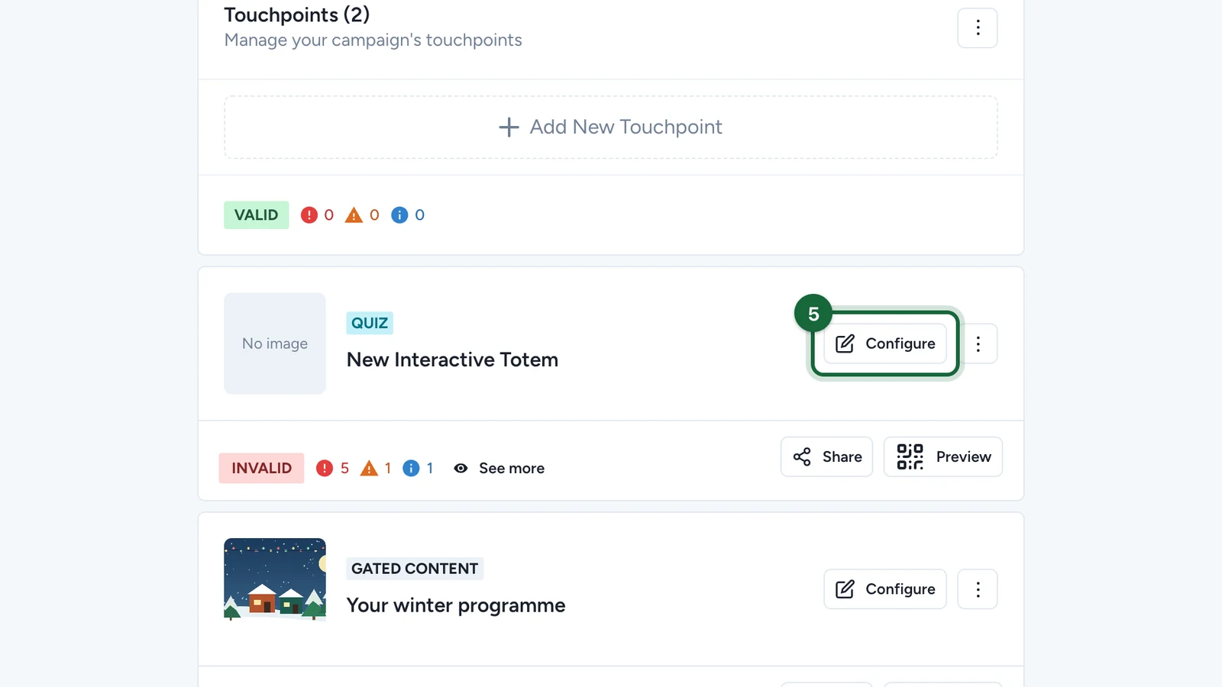Click the red error icon beside VALID
Image resolution: width=1222 pixels, height=687 pixels.
(309, 215)
